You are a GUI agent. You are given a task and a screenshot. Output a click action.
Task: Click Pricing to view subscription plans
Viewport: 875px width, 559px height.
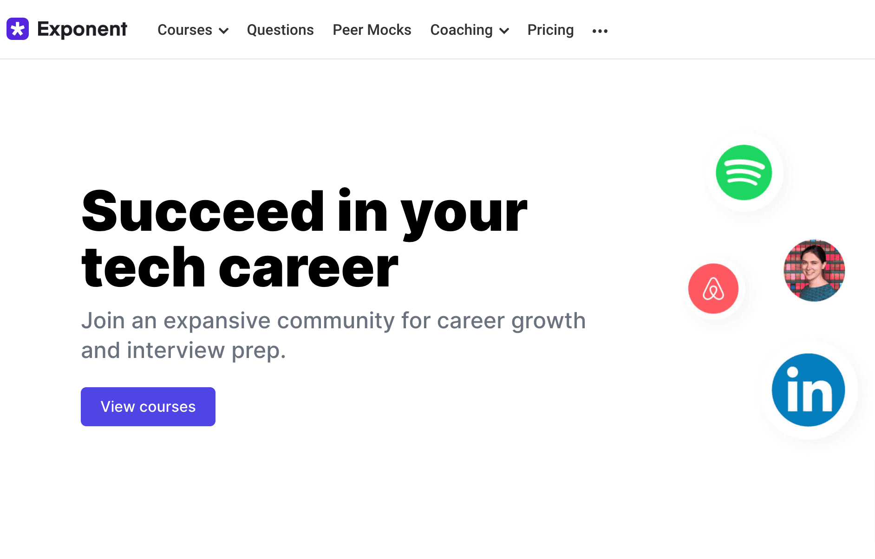[x=550, y=30]
